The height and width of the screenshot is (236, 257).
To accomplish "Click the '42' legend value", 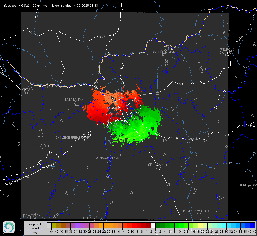I will [x=254, y=232].
